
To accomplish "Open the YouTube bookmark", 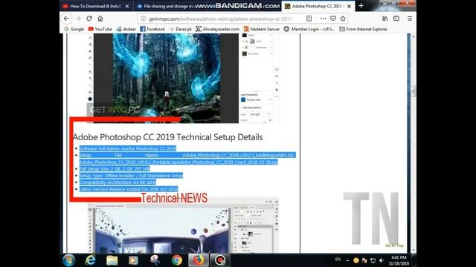I will tap(100, 29).
